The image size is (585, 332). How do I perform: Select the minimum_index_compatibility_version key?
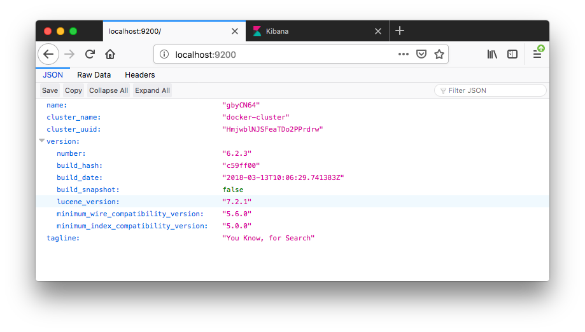tap(132, 226)
